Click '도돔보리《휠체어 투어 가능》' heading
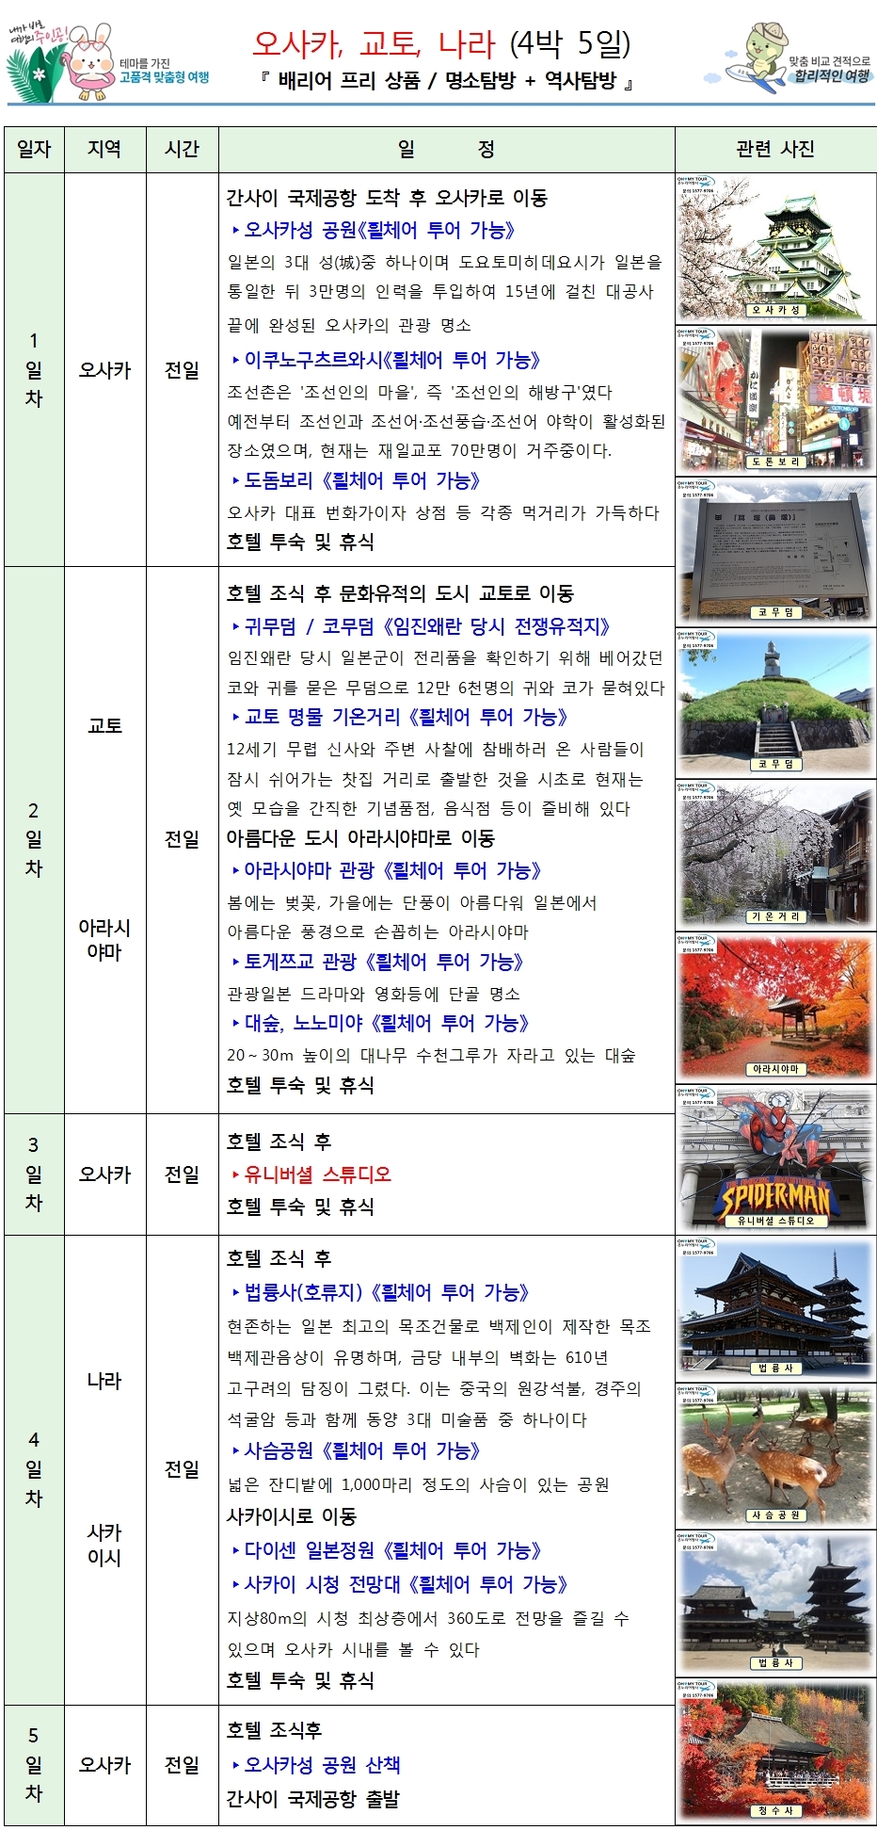Image resolution: width=877 pixels, height=1830 pixels. pyautogui.click(x=357, y=480)
